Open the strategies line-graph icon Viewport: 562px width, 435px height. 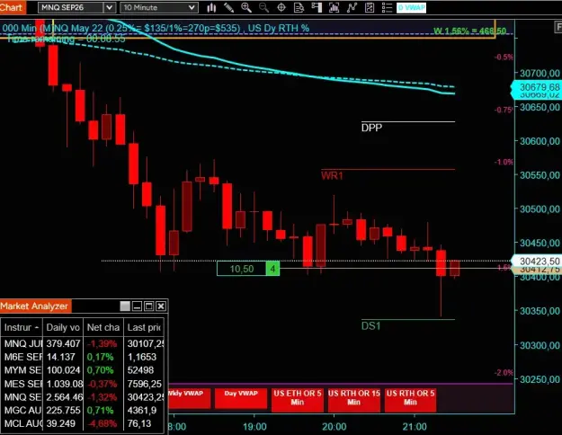(x=352, y=7)
